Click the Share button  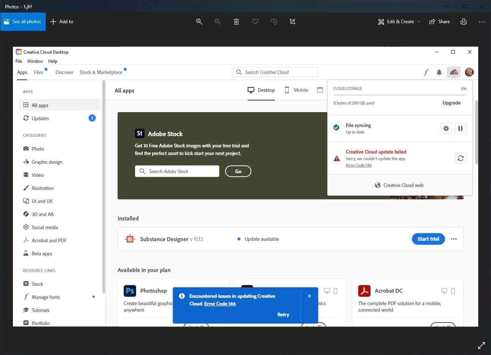tap(440, 22)
